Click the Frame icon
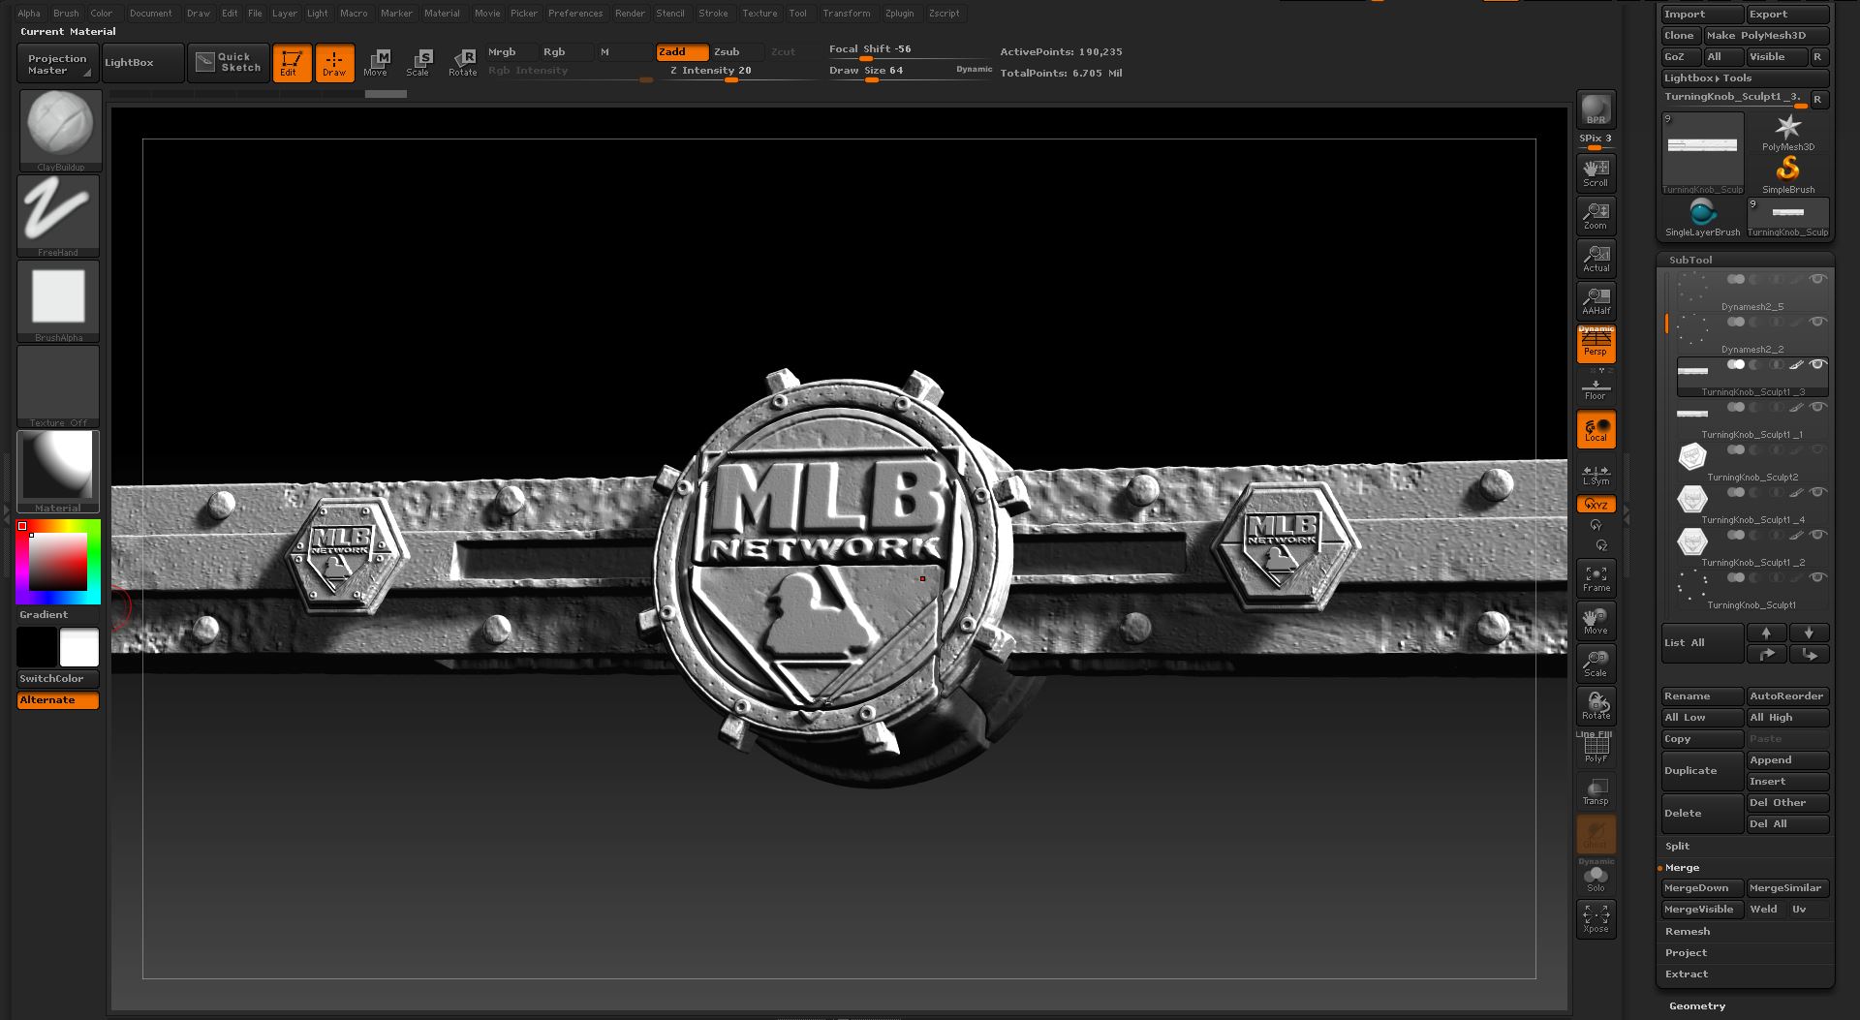The image size is (1860, 1020). click(x=1596, y=577)
